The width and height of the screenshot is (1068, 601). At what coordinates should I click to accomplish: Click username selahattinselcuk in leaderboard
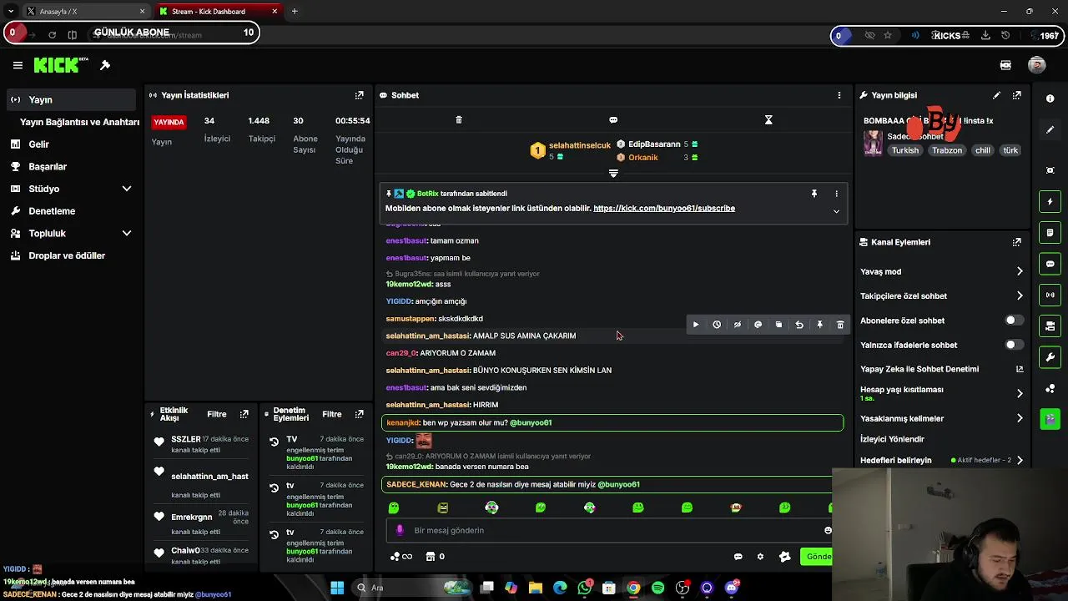(580, 145)
